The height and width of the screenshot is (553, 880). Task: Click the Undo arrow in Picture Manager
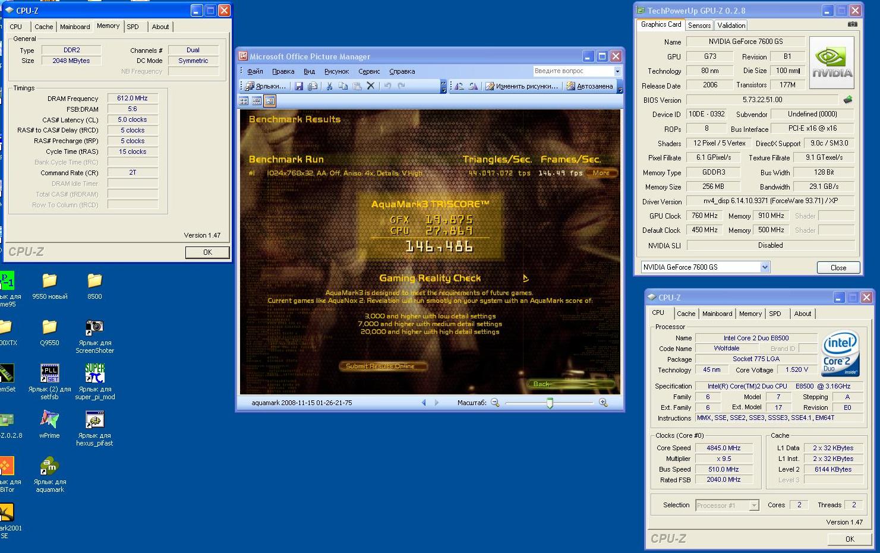pos(387,86)
